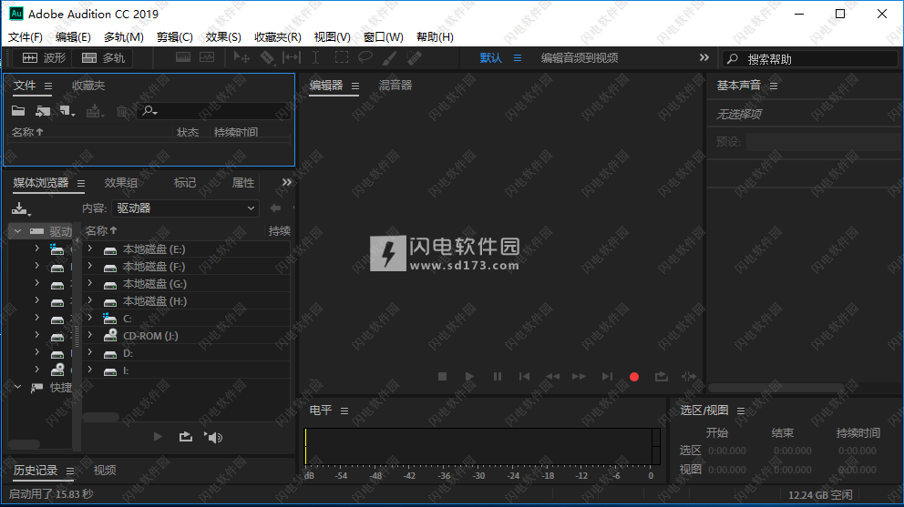Click Import File icon in Files panel
904x507 pixels.
(x=43, y=111)
